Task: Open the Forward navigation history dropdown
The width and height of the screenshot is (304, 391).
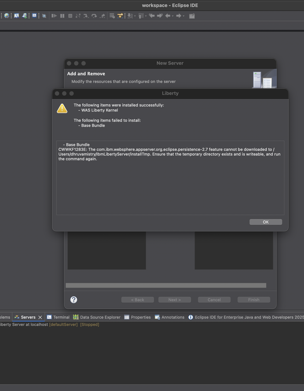Action: (184, 16)
